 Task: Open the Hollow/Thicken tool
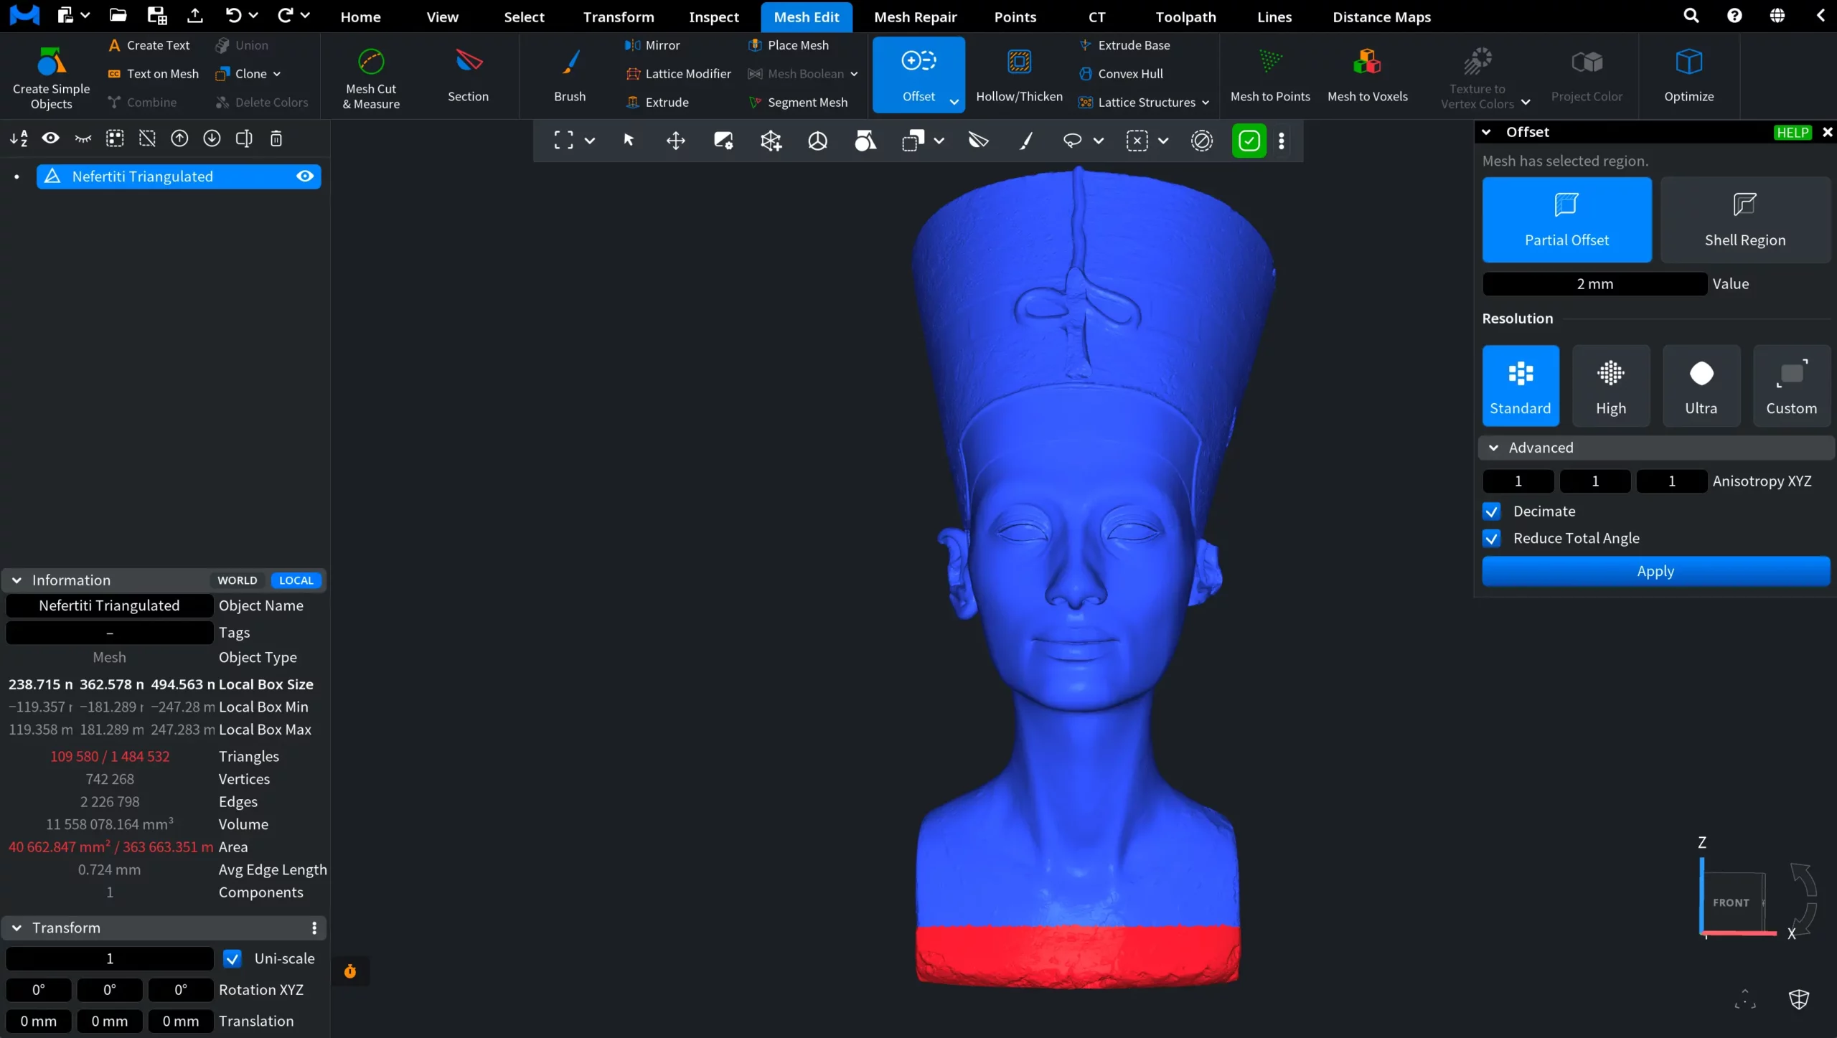1019,75
